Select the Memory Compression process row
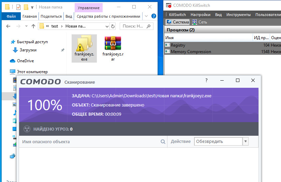This screenshot has height=182, width=281. point(223,52)
